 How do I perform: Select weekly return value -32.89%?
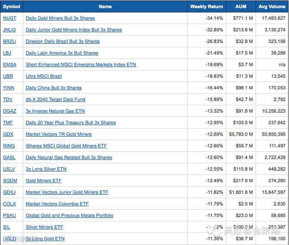(x=214, y=30)
